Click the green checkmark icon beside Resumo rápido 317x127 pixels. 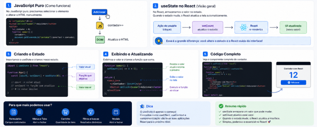tap(221, 106)
